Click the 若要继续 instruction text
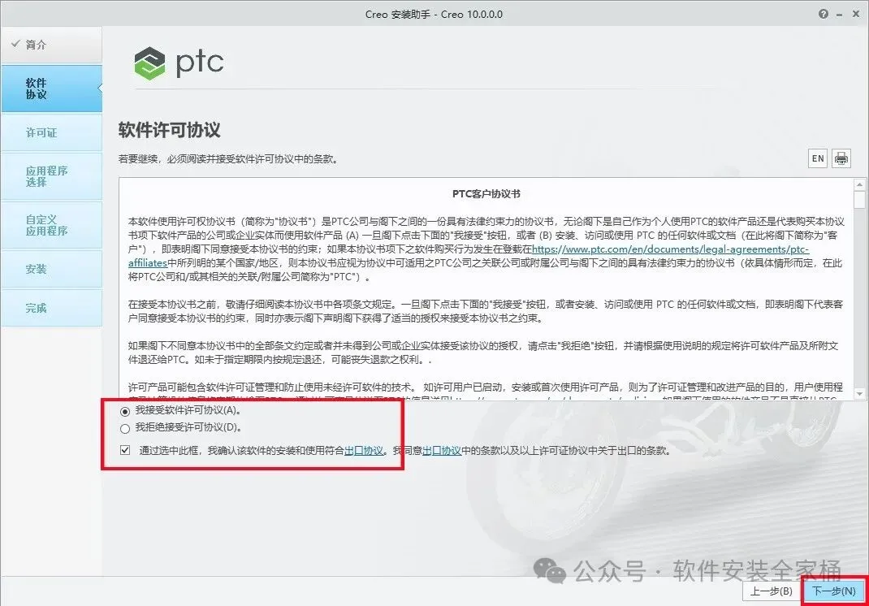This screenshot has width=869, height=606. pos(228,159)
